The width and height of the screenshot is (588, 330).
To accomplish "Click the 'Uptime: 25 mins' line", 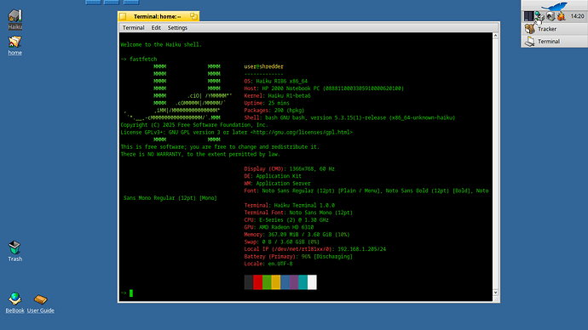I will (267, 103).
